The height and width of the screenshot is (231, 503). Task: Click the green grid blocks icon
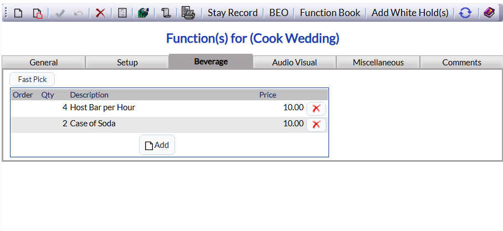[143, 13]
